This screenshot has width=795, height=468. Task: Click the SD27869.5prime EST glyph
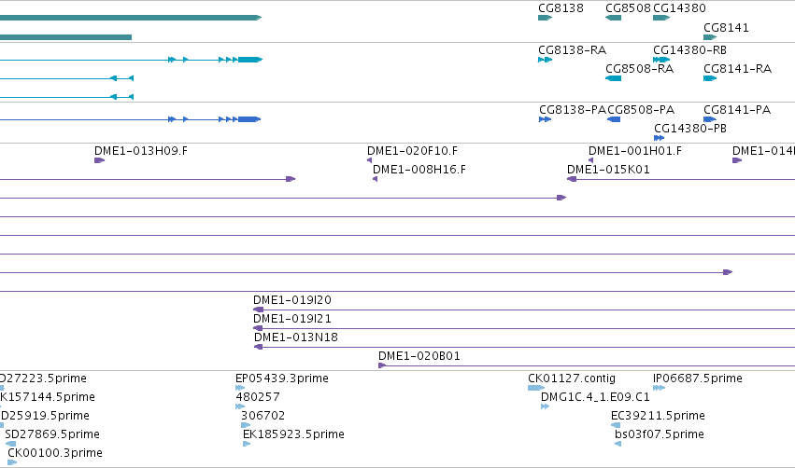coord(10,444)
